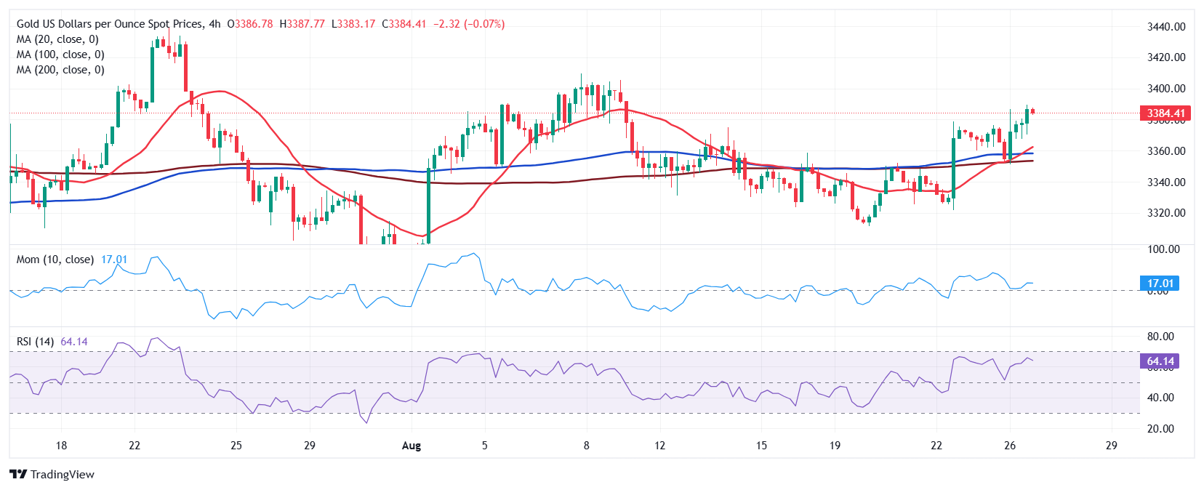This screenshot has width=1204, height=490.
Task: Select the MA (100, close, 0) legend
Action: 60,55
